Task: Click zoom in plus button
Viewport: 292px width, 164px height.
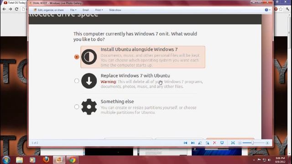Action: (267, 143)
